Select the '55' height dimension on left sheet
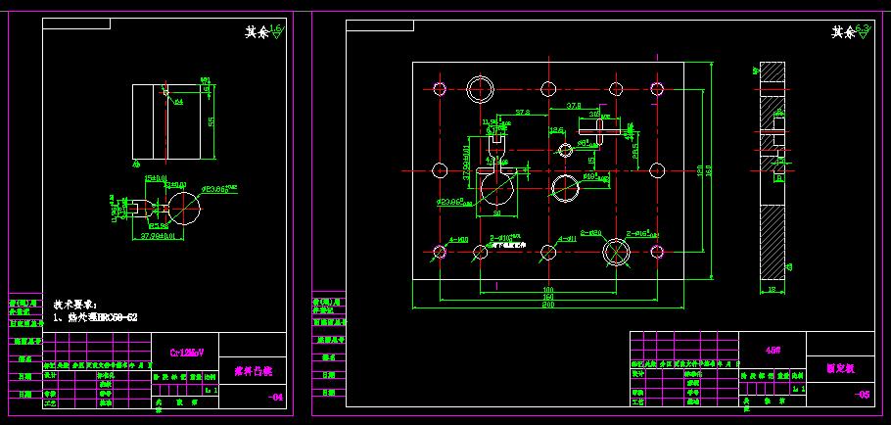Screen dimensions: 891x425 click(211, 121)
